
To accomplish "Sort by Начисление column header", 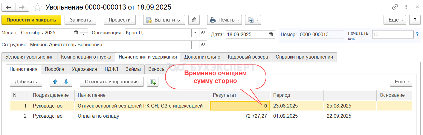I will (142, 95).
